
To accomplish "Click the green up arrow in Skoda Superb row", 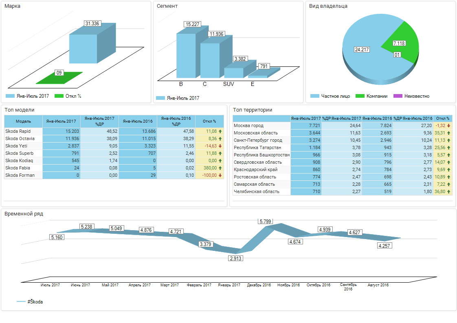I will 220,154.
